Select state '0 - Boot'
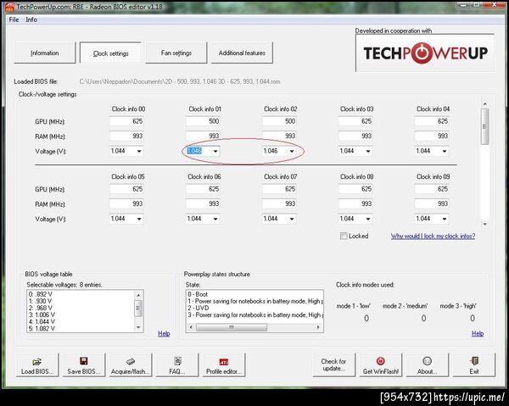This screenshot has width=509, height=406. tap(198, 294)
